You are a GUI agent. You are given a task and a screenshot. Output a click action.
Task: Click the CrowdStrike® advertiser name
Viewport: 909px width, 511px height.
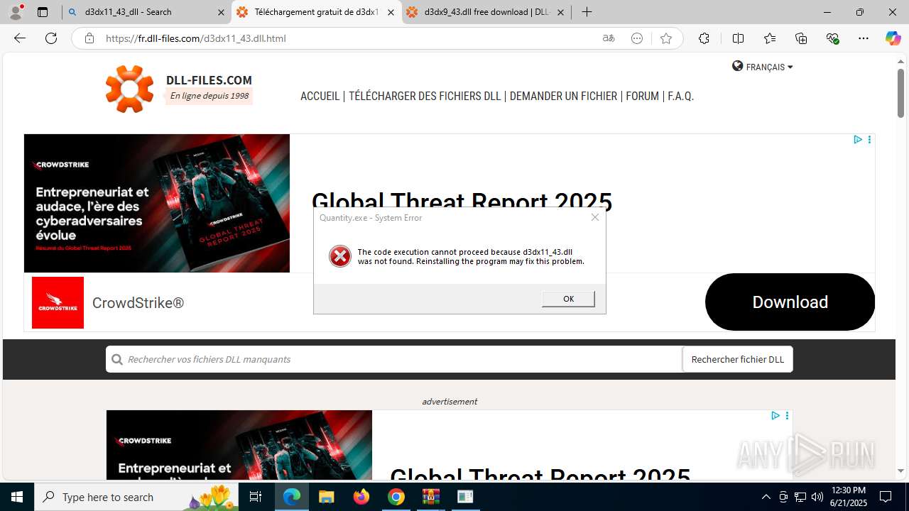tap(138, 303)
